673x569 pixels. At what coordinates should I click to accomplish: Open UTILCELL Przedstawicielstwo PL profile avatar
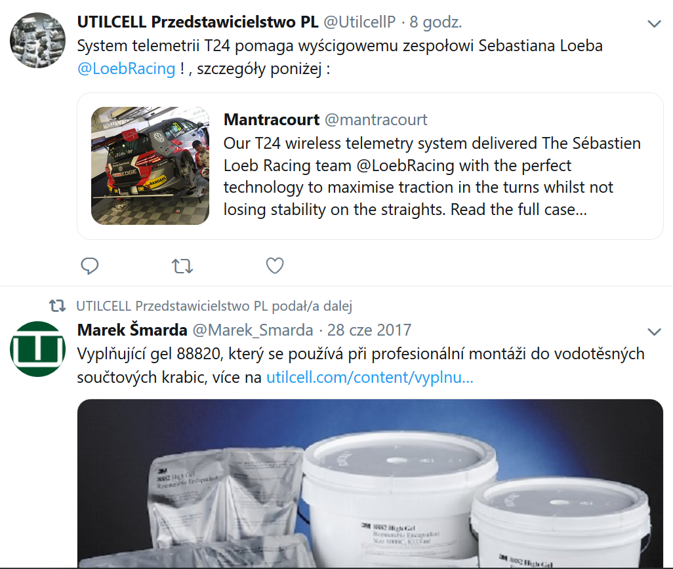click(x=38, y=40)
